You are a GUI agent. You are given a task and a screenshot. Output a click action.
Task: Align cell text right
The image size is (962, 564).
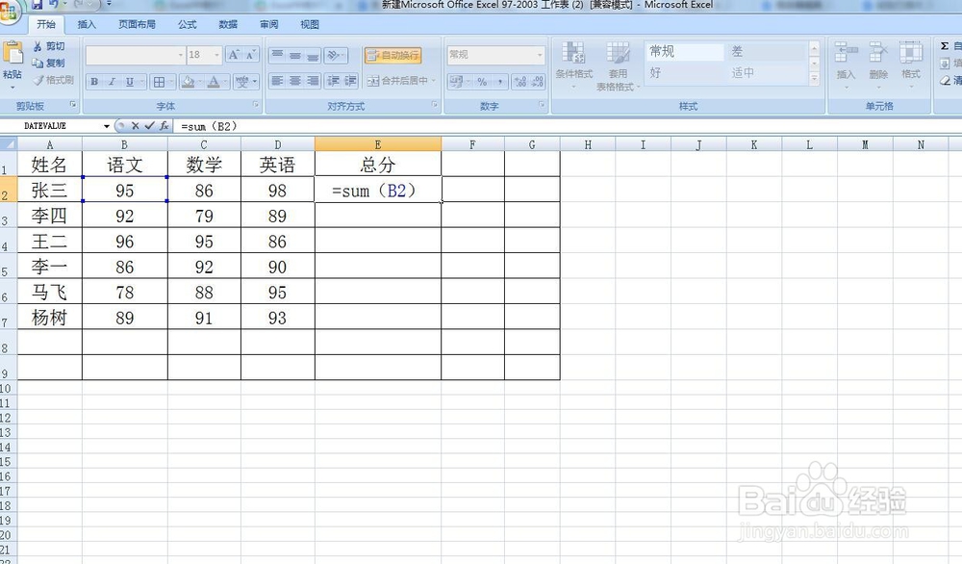point(313,81)
